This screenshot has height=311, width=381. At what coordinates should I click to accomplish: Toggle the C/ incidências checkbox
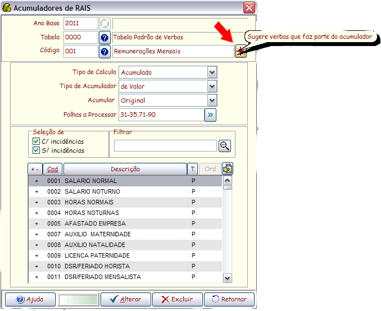tap(36, 141)
